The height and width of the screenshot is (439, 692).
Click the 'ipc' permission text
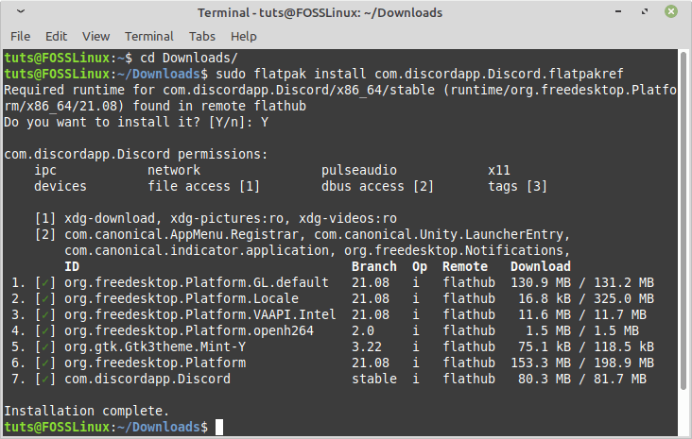(45, 170)
